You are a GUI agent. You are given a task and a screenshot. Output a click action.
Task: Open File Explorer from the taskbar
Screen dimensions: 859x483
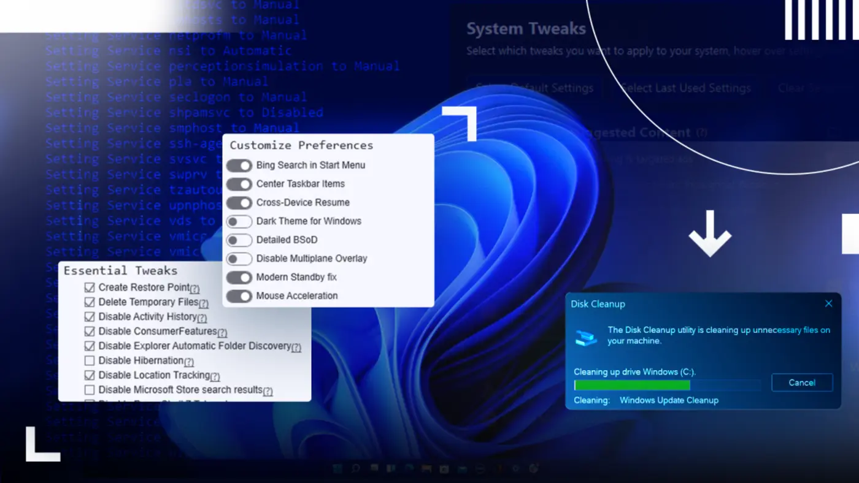(x=426, y=468)
